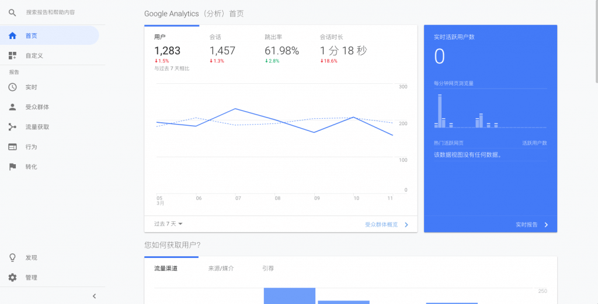598x304 pixels.
Task: Click the arrow next to 受众群体概览
Action: coord(406,224)
